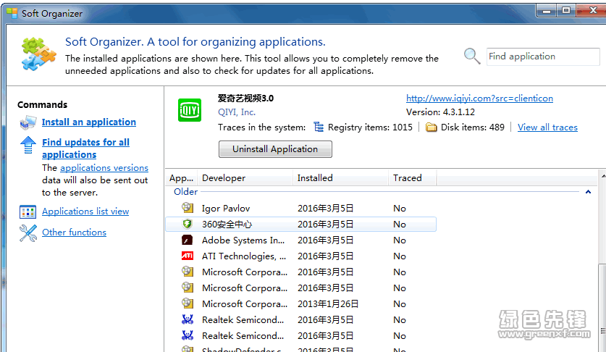Open the Install an application link
Viewport: 606px width, 352px height.
point(89,122)
